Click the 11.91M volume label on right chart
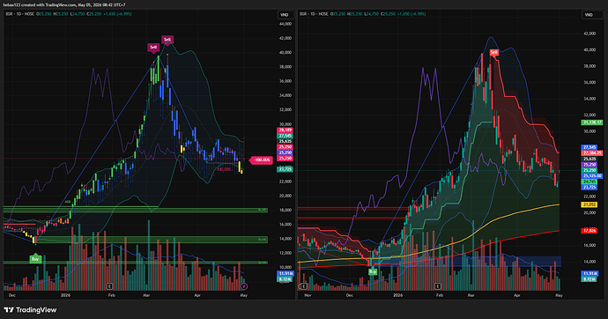608x319 pixels. click(x=589, y=274)
